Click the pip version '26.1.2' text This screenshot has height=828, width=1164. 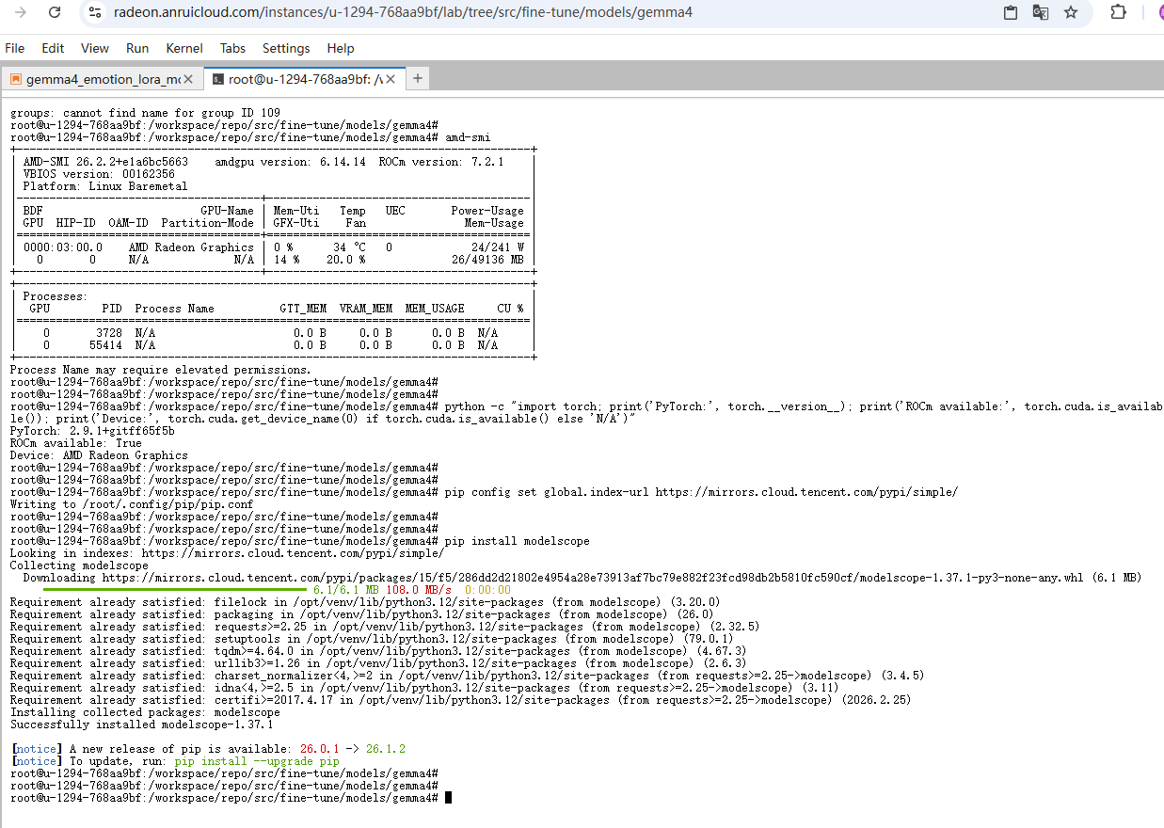386,749
